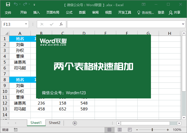Switch to the 数据 ribbon tab
The height and width of the screenshot is (133, 187).
[x=82, y=12]
